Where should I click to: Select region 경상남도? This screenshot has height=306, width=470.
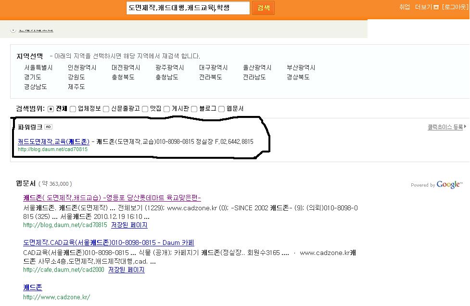[36, 87]
